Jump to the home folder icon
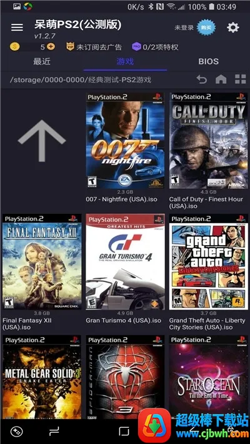Screen dimensions: 250x444 (x=221, y=79)
